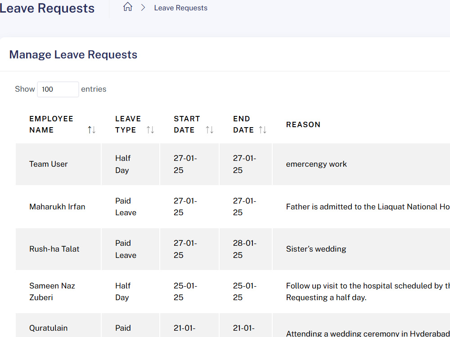Image resolution: width=450 pixels, height=337 pixels.
Task: Click the breadcrumb chevron separator
Action: [x=143, y=8]
